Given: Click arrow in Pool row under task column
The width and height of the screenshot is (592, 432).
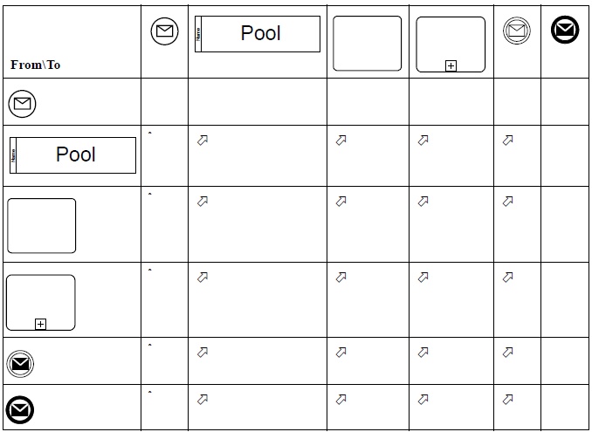Looking at the screenshot, I should pyautogui.click(x=341, y=140).
